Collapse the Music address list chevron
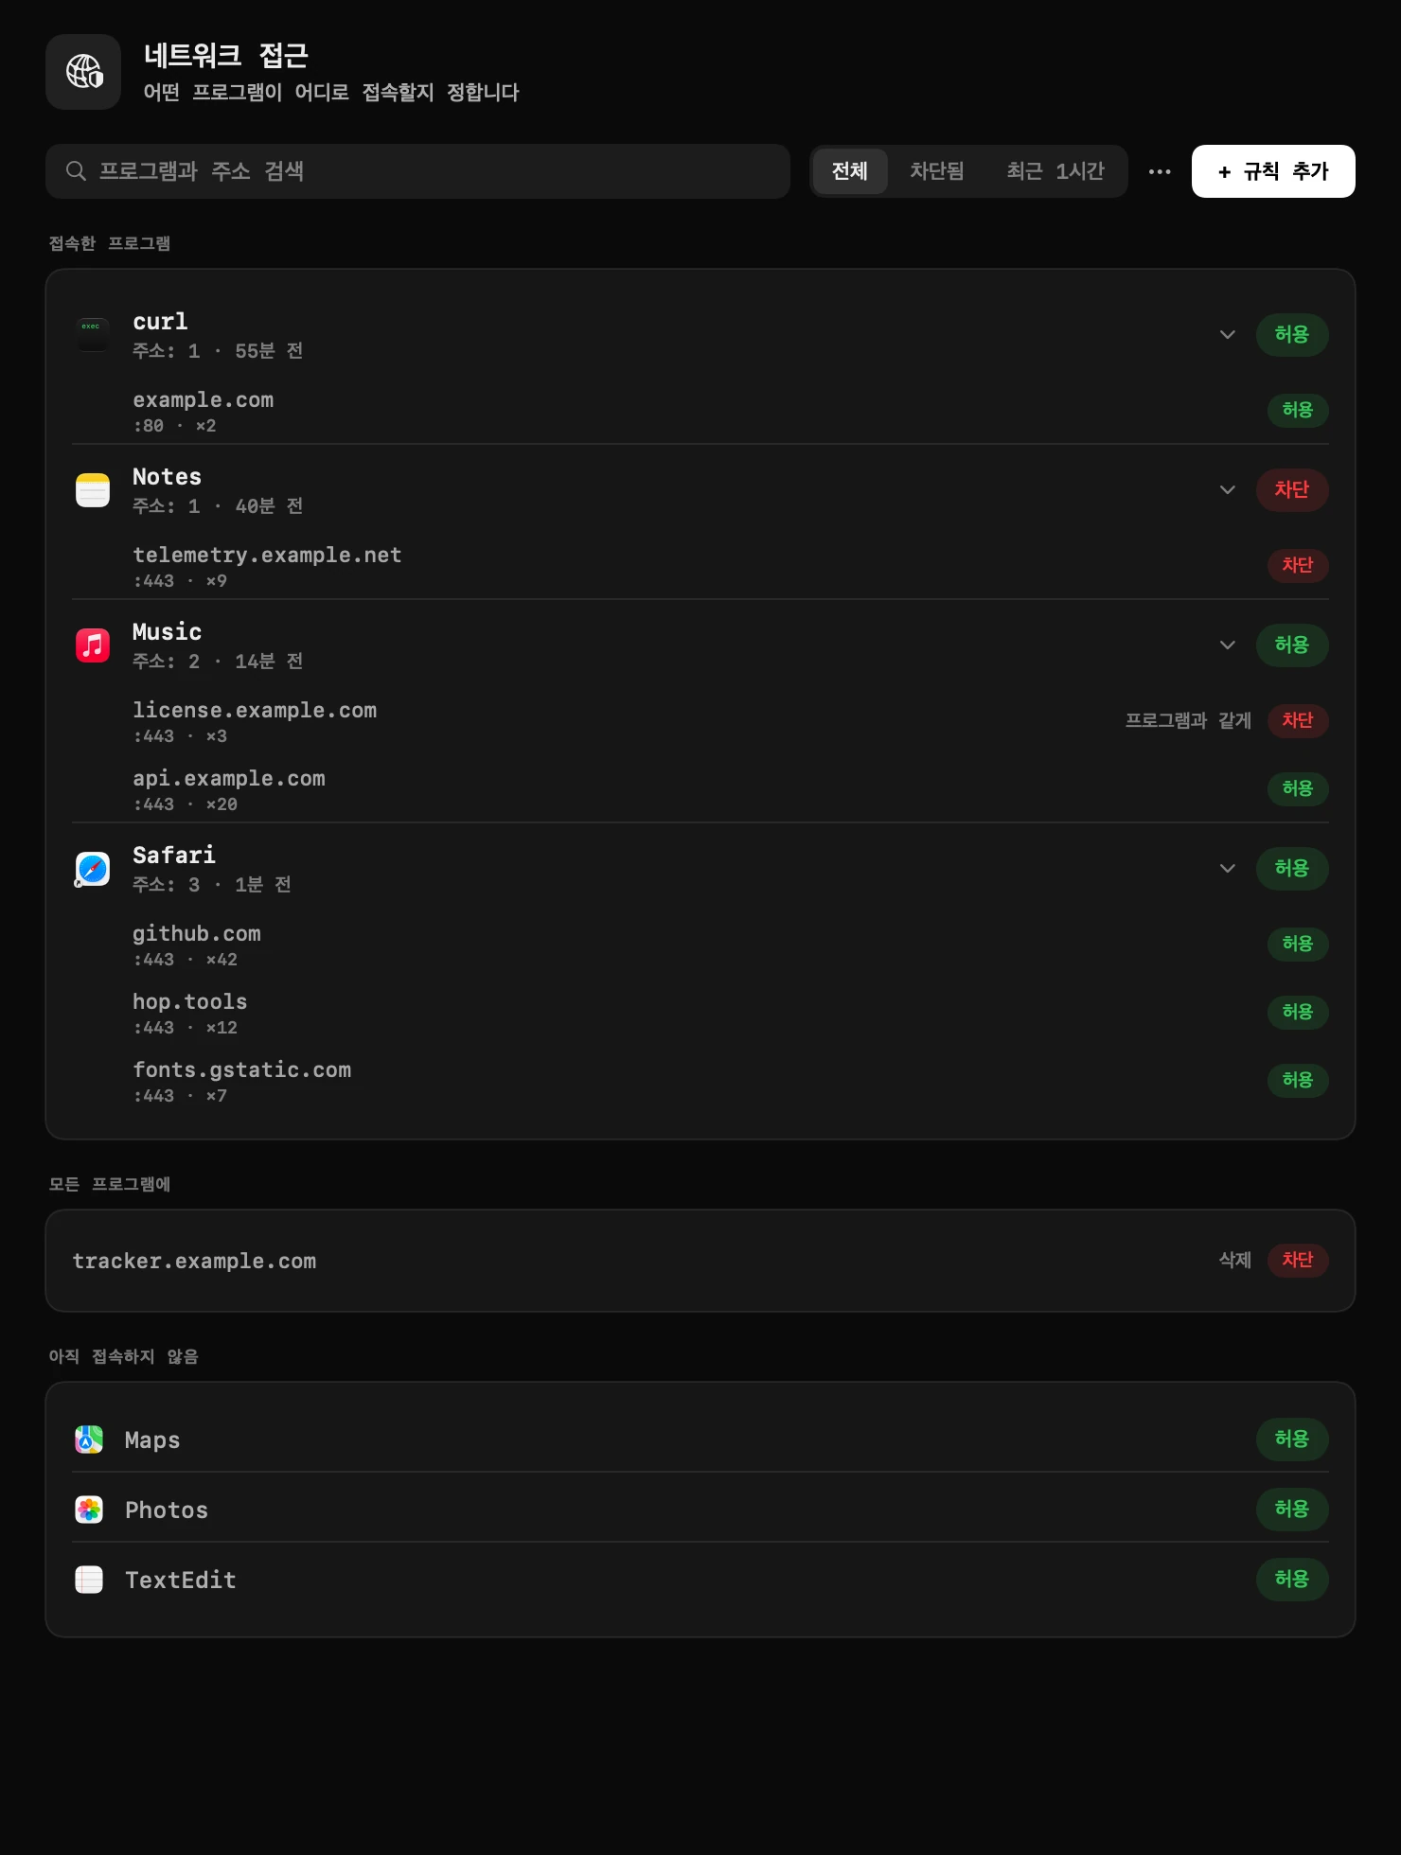This screenshot has height=1855, width=1401. [x=1228, y=645]
